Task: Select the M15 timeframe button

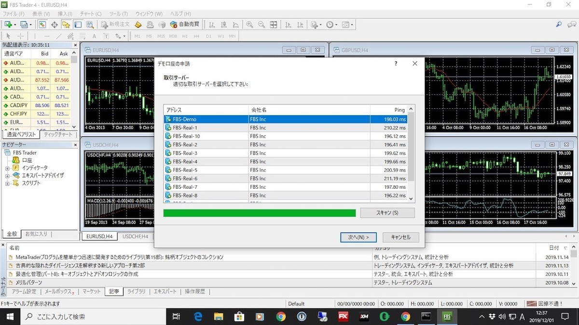Action: pyautogui.click(x=161, y=36)
